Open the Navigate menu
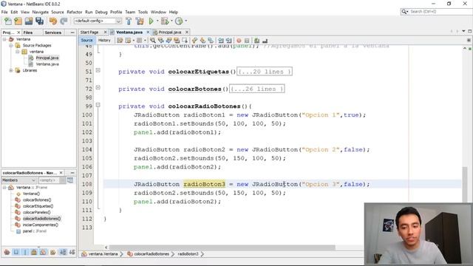The height and width of the screenshot is (266, 473). tap(41, 12)
